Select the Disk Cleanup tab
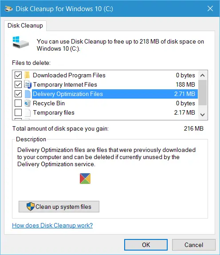The width and height of the screenshot is (220, 255). click(x=25, y=25)
